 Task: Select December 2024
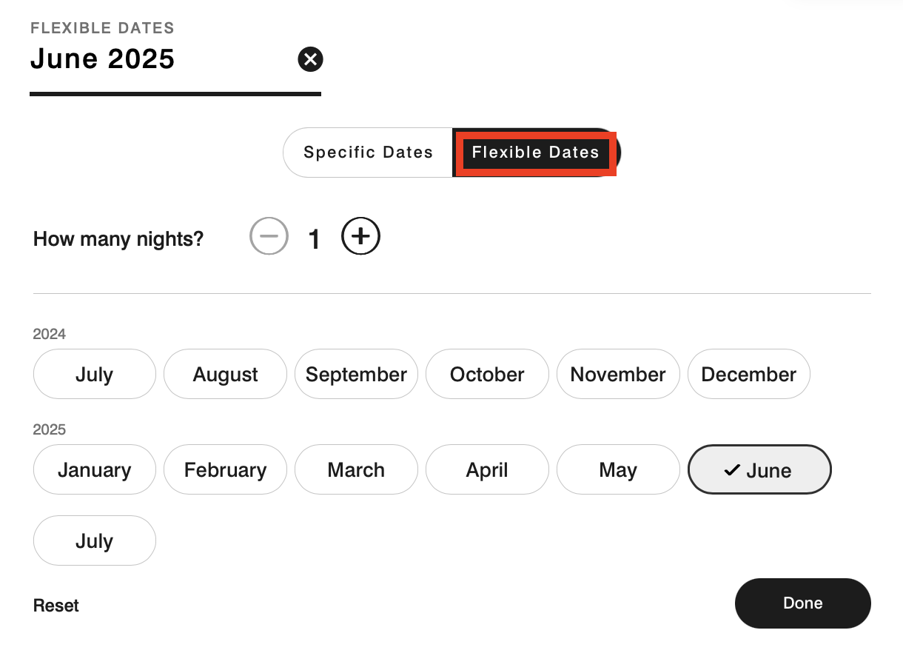click(x=748, y=374)
